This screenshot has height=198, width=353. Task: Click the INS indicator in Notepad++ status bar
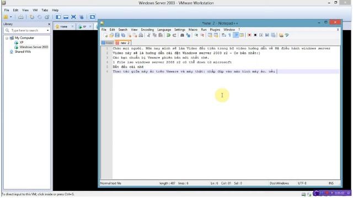331,183
